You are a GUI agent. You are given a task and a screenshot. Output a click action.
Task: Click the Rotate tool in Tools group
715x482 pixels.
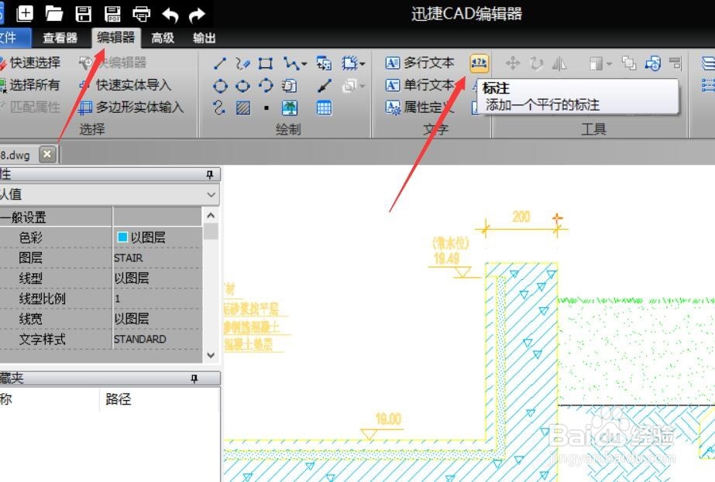(536, 63)
